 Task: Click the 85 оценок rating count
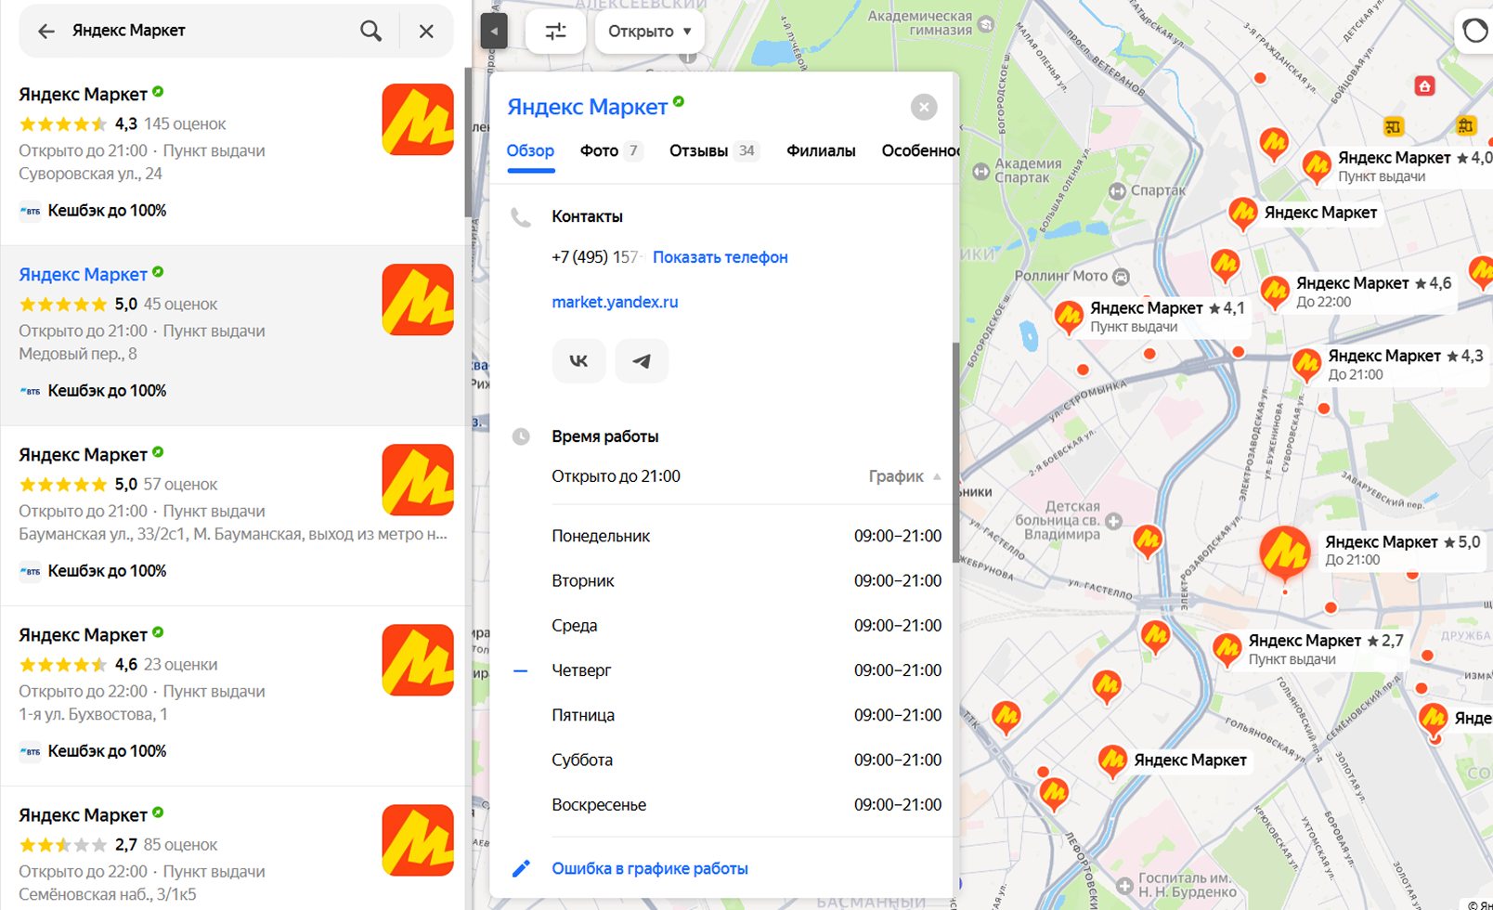coord(181,844)
